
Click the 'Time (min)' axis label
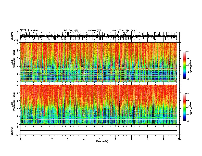pyautogui.click(x=102, y=141)
